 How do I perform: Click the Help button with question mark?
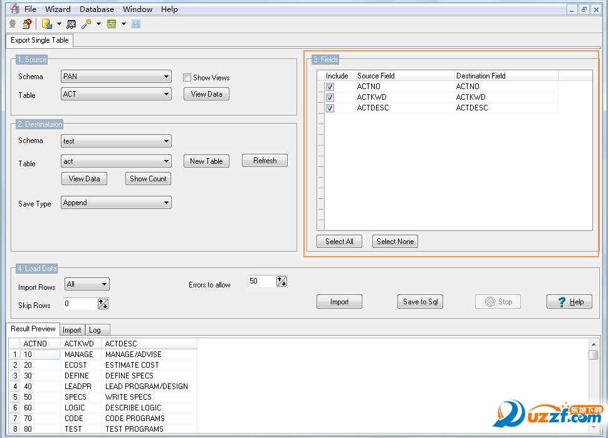coord(569,302)
